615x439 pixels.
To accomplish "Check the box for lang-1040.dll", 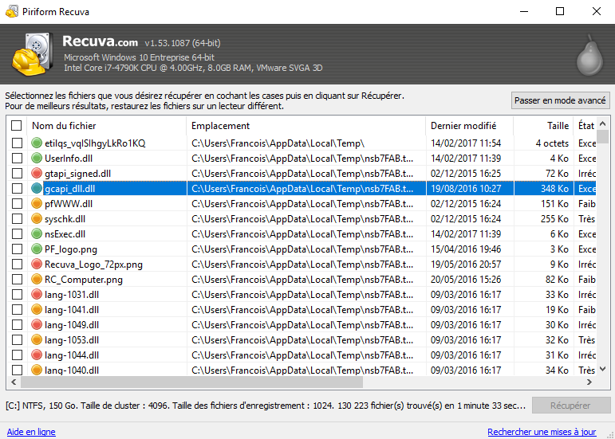I will tap(17, 370).
